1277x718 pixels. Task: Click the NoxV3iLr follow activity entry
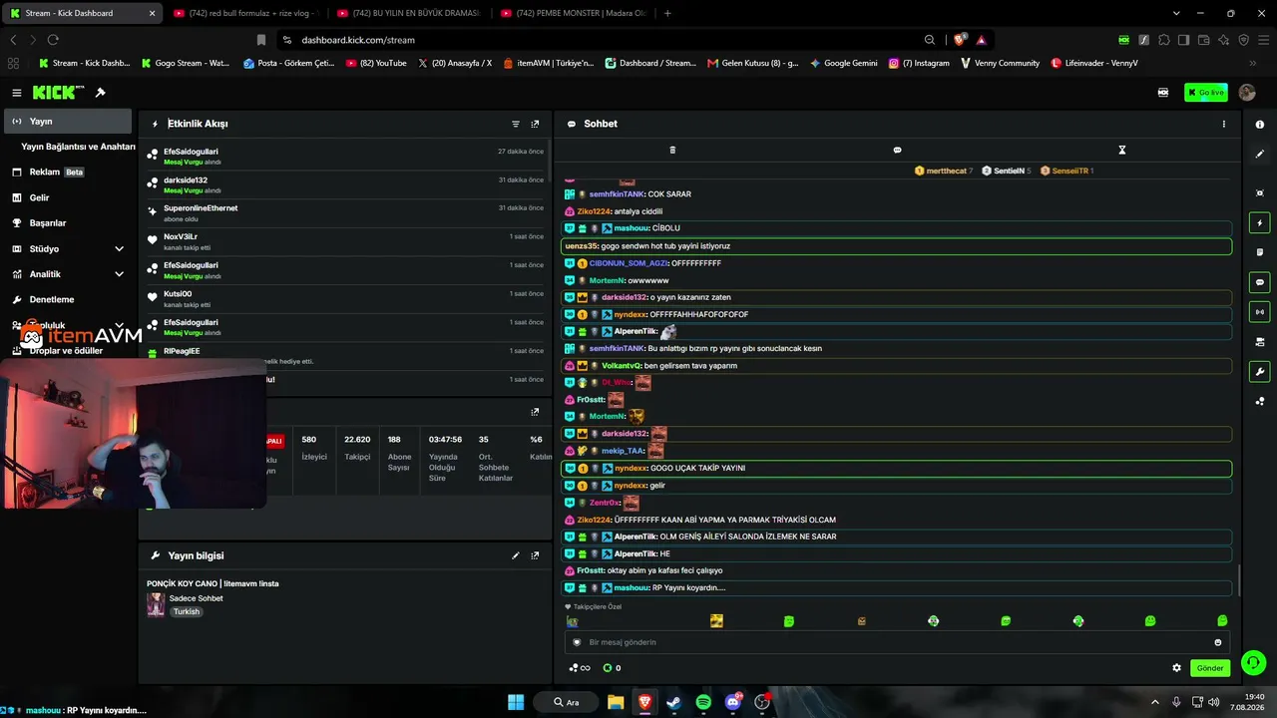[345, 241]
